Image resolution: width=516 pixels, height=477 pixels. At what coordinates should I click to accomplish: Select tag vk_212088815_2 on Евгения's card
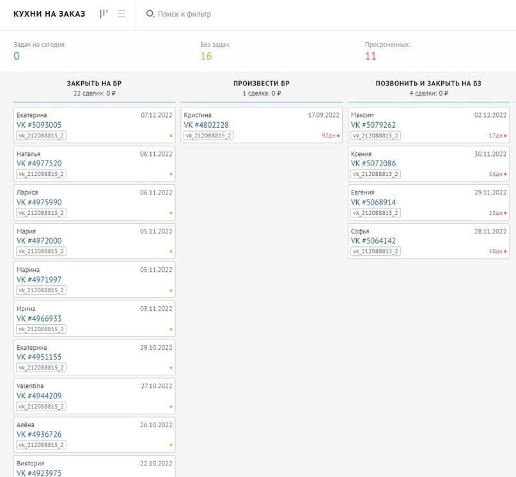tap(375, 213)
